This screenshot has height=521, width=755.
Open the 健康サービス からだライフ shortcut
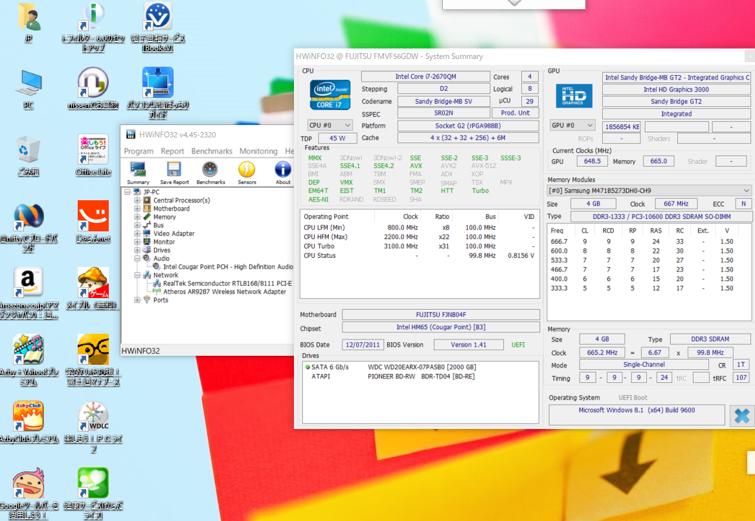click(93, 494)
